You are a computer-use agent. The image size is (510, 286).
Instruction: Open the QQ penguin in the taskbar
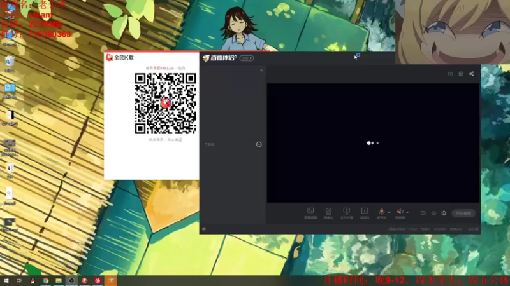tap(33, 281)
